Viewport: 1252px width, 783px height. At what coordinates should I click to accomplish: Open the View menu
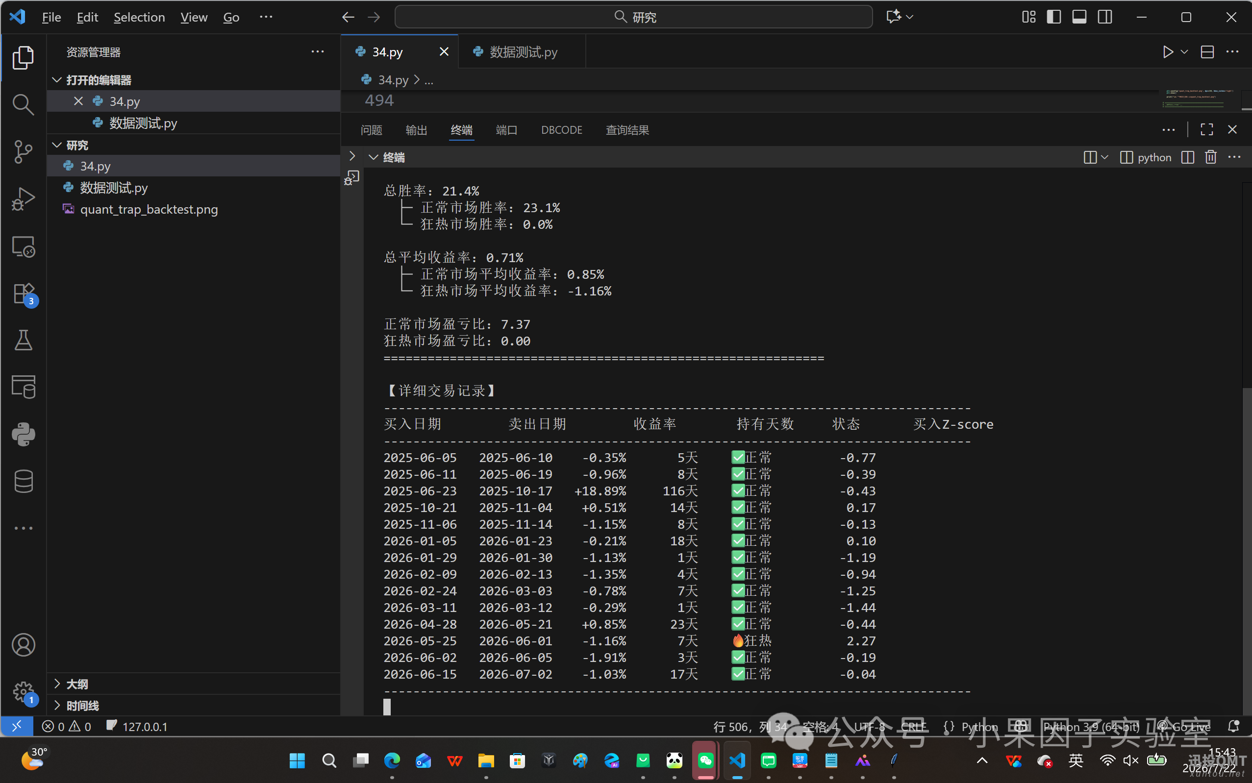[x=194, y=17]
